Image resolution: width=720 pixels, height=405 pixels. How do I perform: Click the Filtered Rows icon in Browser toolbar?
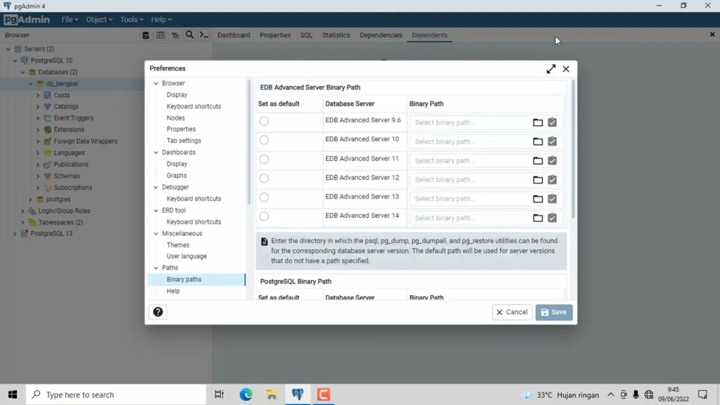[175, 35]
